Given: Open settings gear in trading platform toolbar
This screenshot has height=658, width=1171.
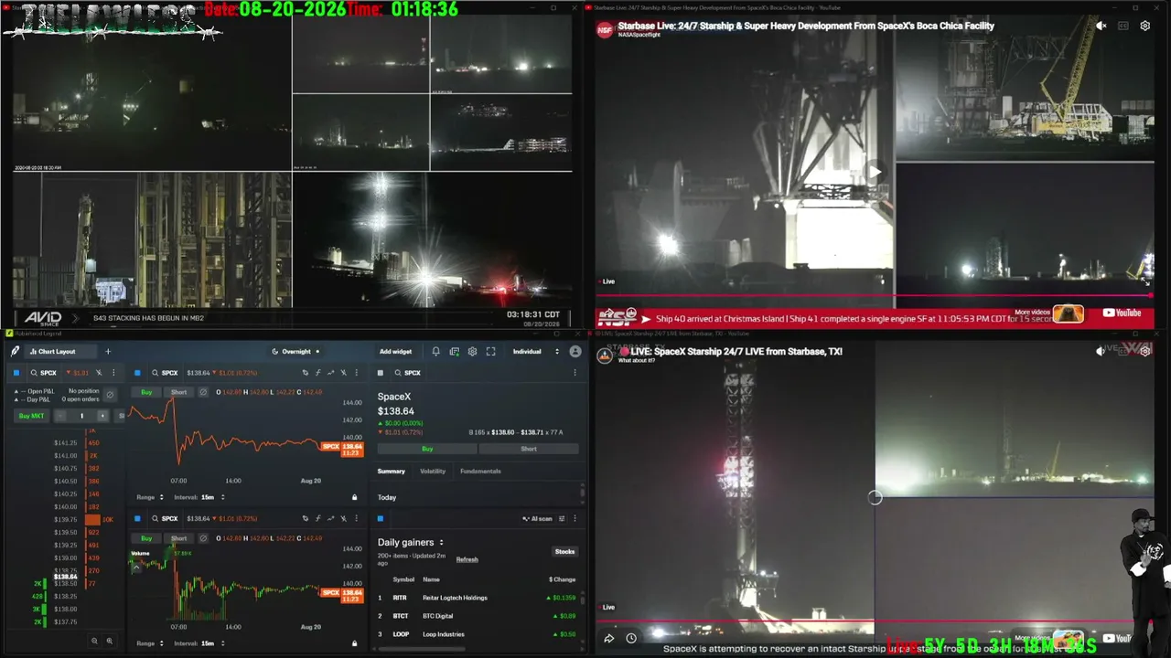Looking at the screenshot, I should click(x=472, y=352).
